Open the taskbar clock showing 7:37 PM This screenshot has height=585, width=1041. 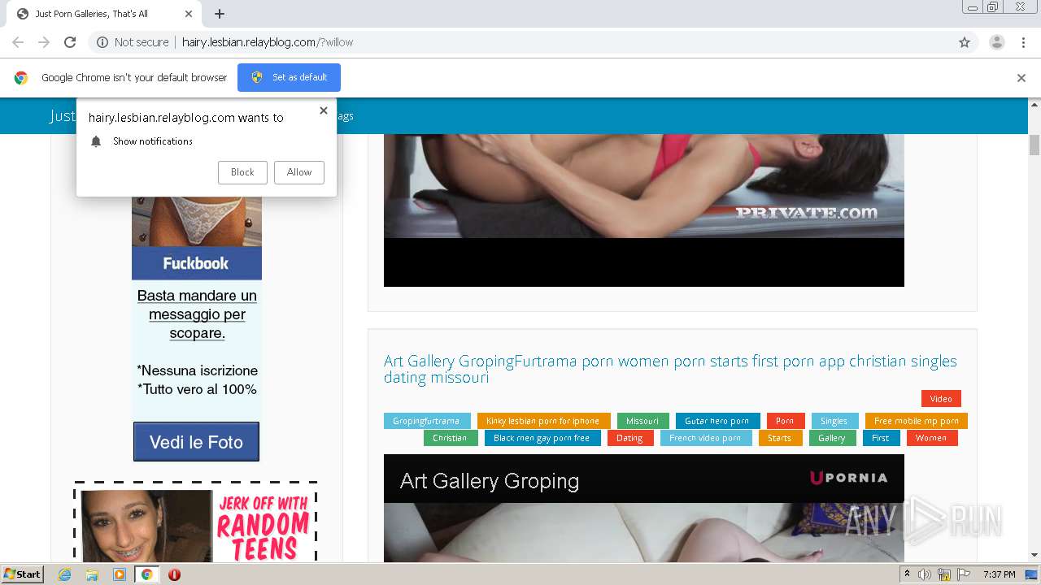click(999, 574)
